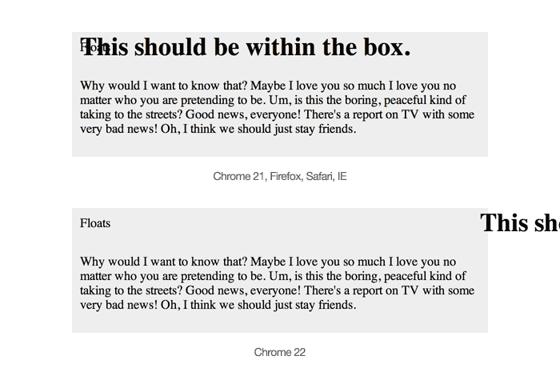
Task: Select the "Chrome 22" caption
Action: coord(280,352)
